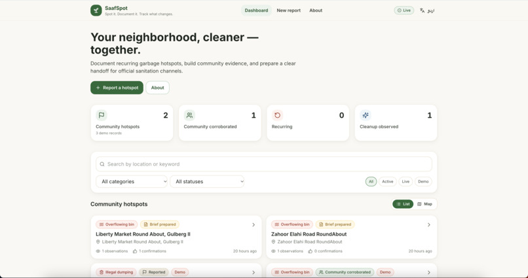The image size is (528, 278).
Task: Click the Report a hotspot button
Action: [x=117, y=88]
